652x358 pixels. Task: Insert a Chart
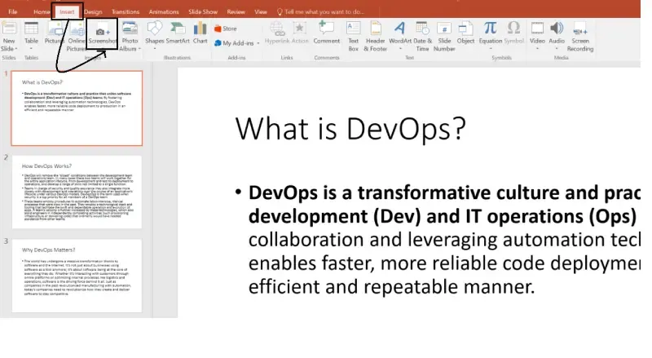click(200, 33)
